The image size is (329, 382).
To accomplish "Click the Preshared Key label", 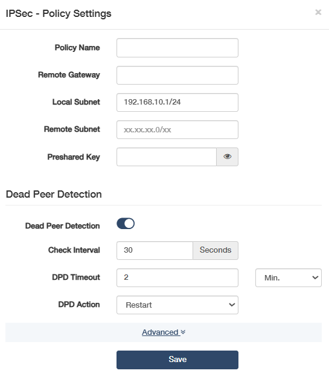I will coord(74,157).
